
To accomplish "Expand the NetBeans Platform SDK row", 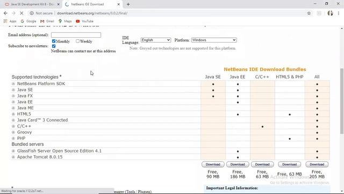I will click(13, 84).
